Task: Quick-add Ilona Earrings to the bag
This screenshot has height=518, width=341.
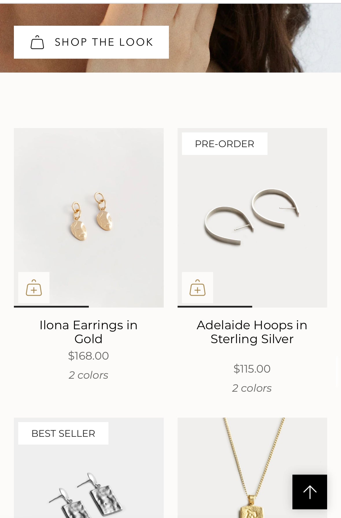Action: (34, 288)
